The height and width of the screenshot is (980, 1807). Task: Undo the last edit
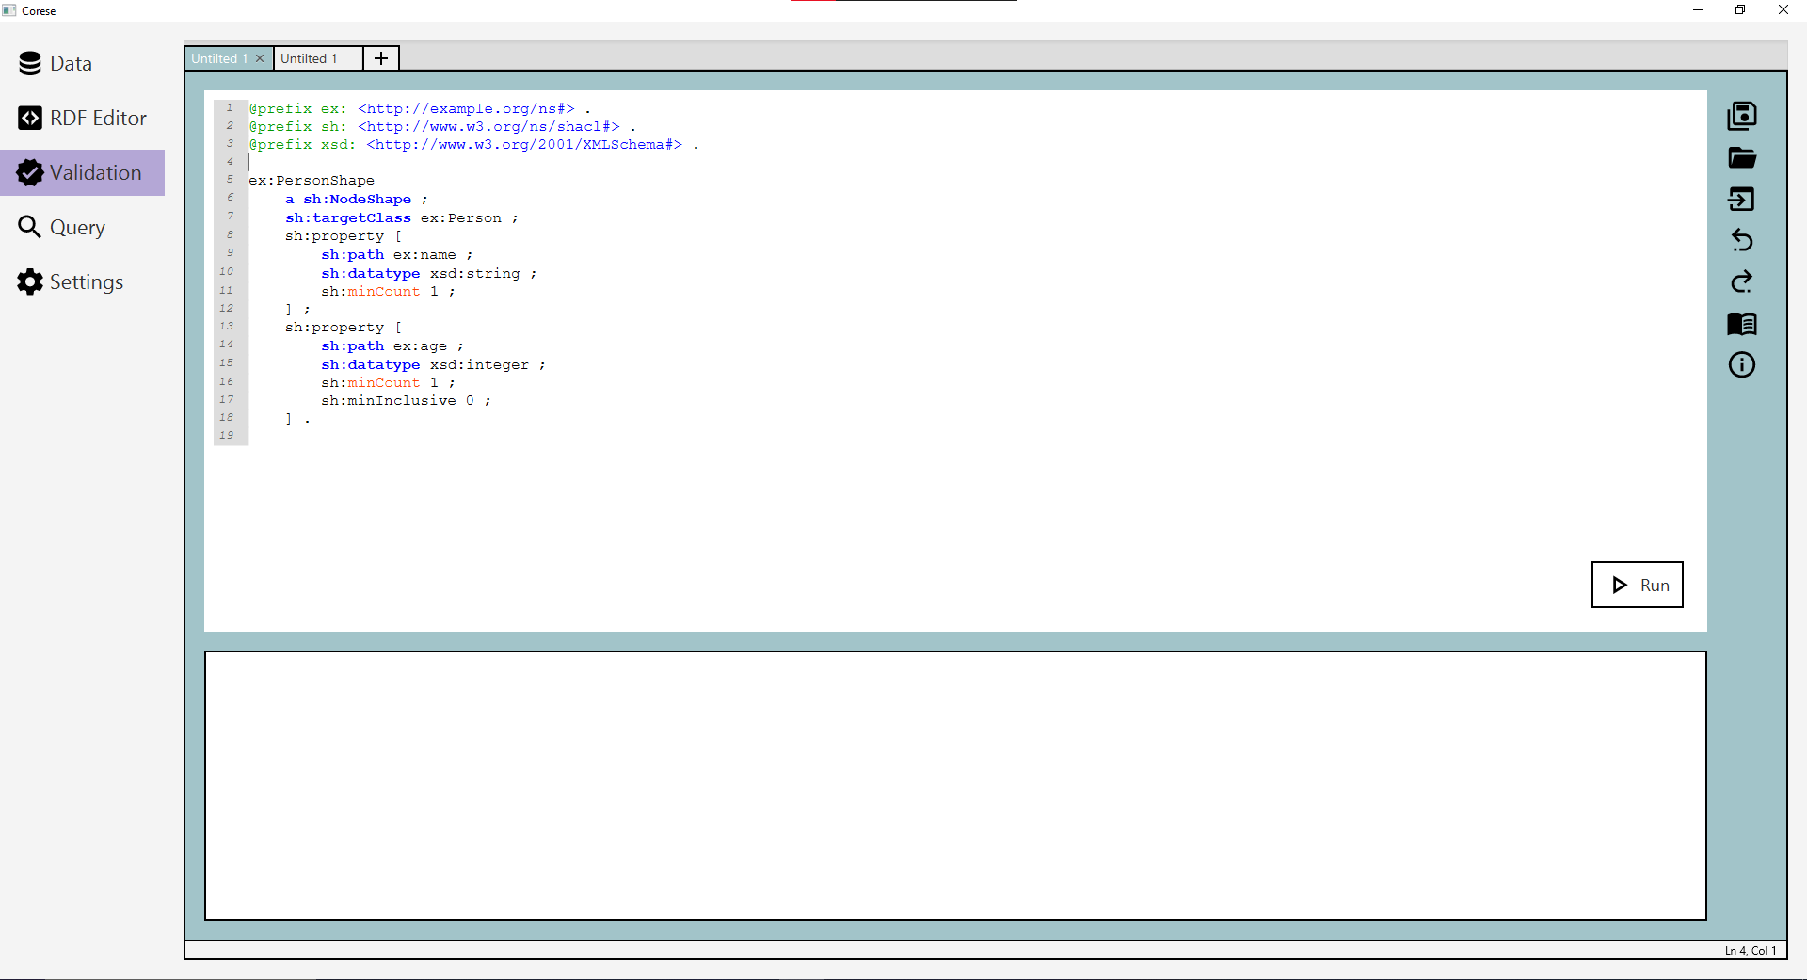point(1741,240)
